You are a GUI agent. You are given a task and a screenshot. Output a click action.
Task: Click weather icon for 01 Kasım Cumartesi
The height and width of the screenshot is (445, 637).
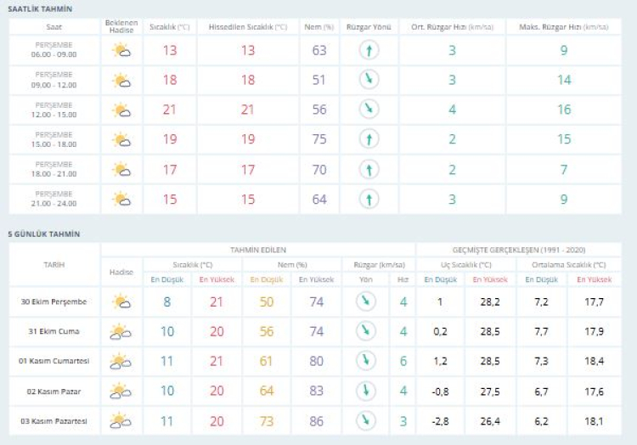(121, 361)
